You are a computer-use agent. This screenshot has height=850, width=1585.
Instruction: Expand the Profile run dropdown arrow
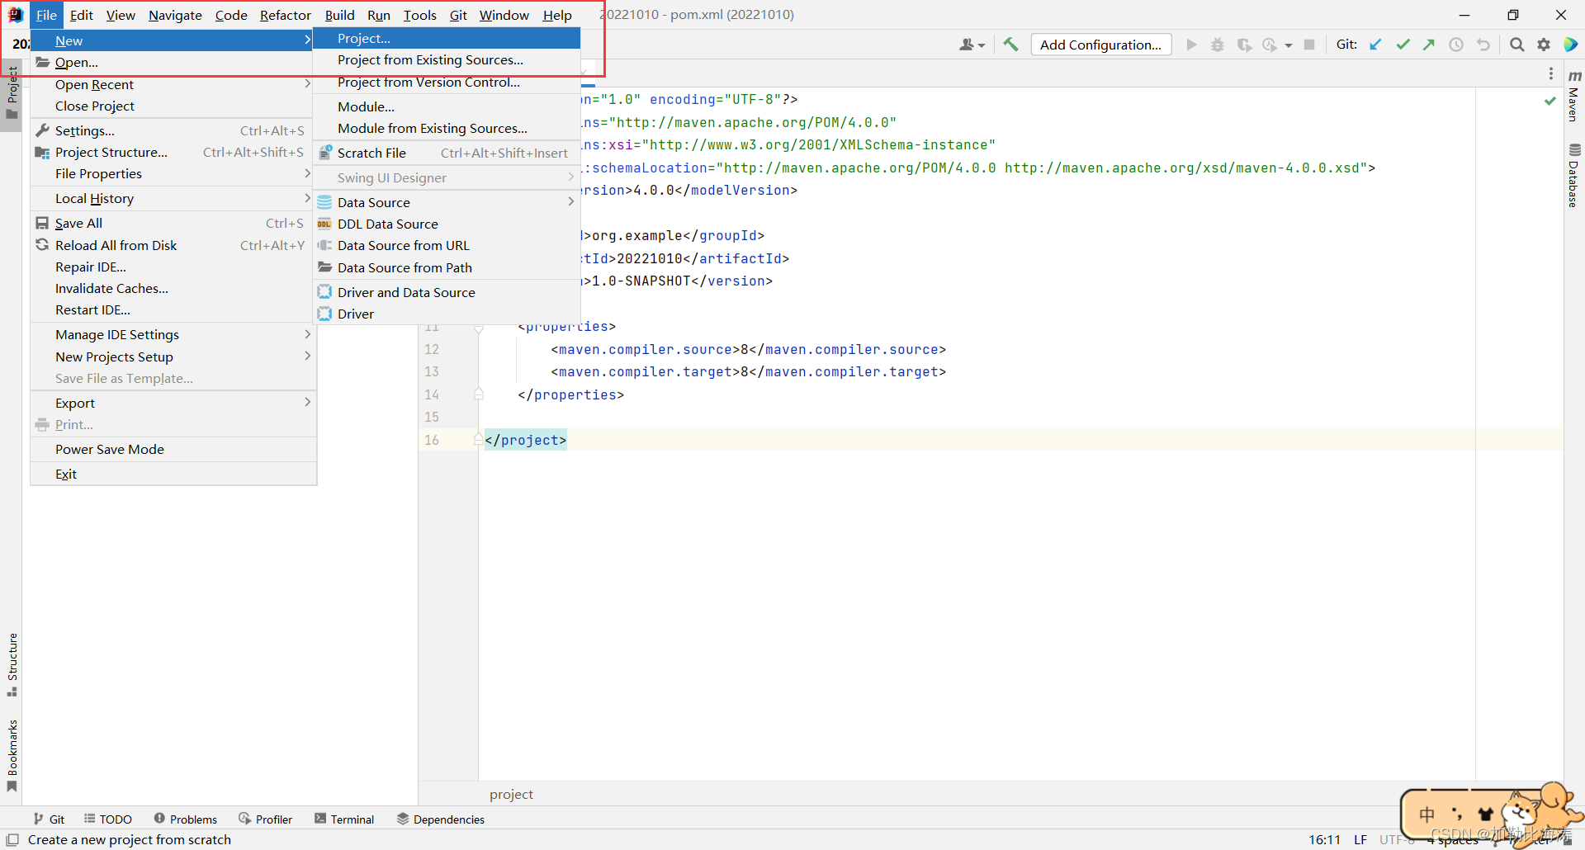pyautogui.click(x=1288, y=45)
